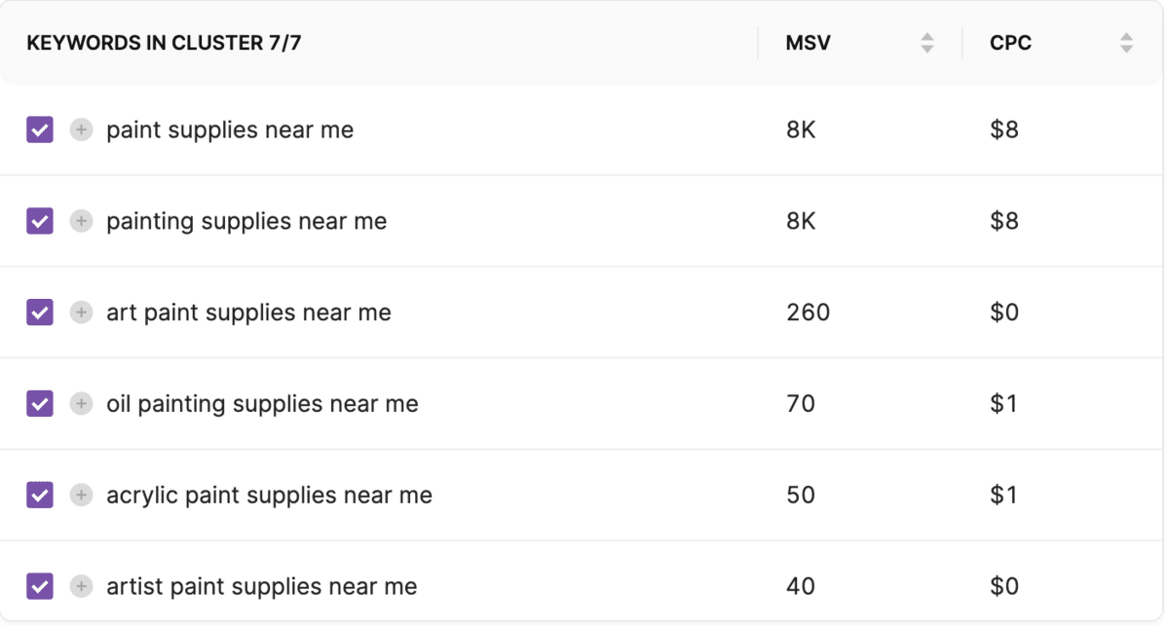This screenshot has width=1169, height=626.
Task: Sort keywords by CPC column arrows
Action: click(x=1127, y=43)
